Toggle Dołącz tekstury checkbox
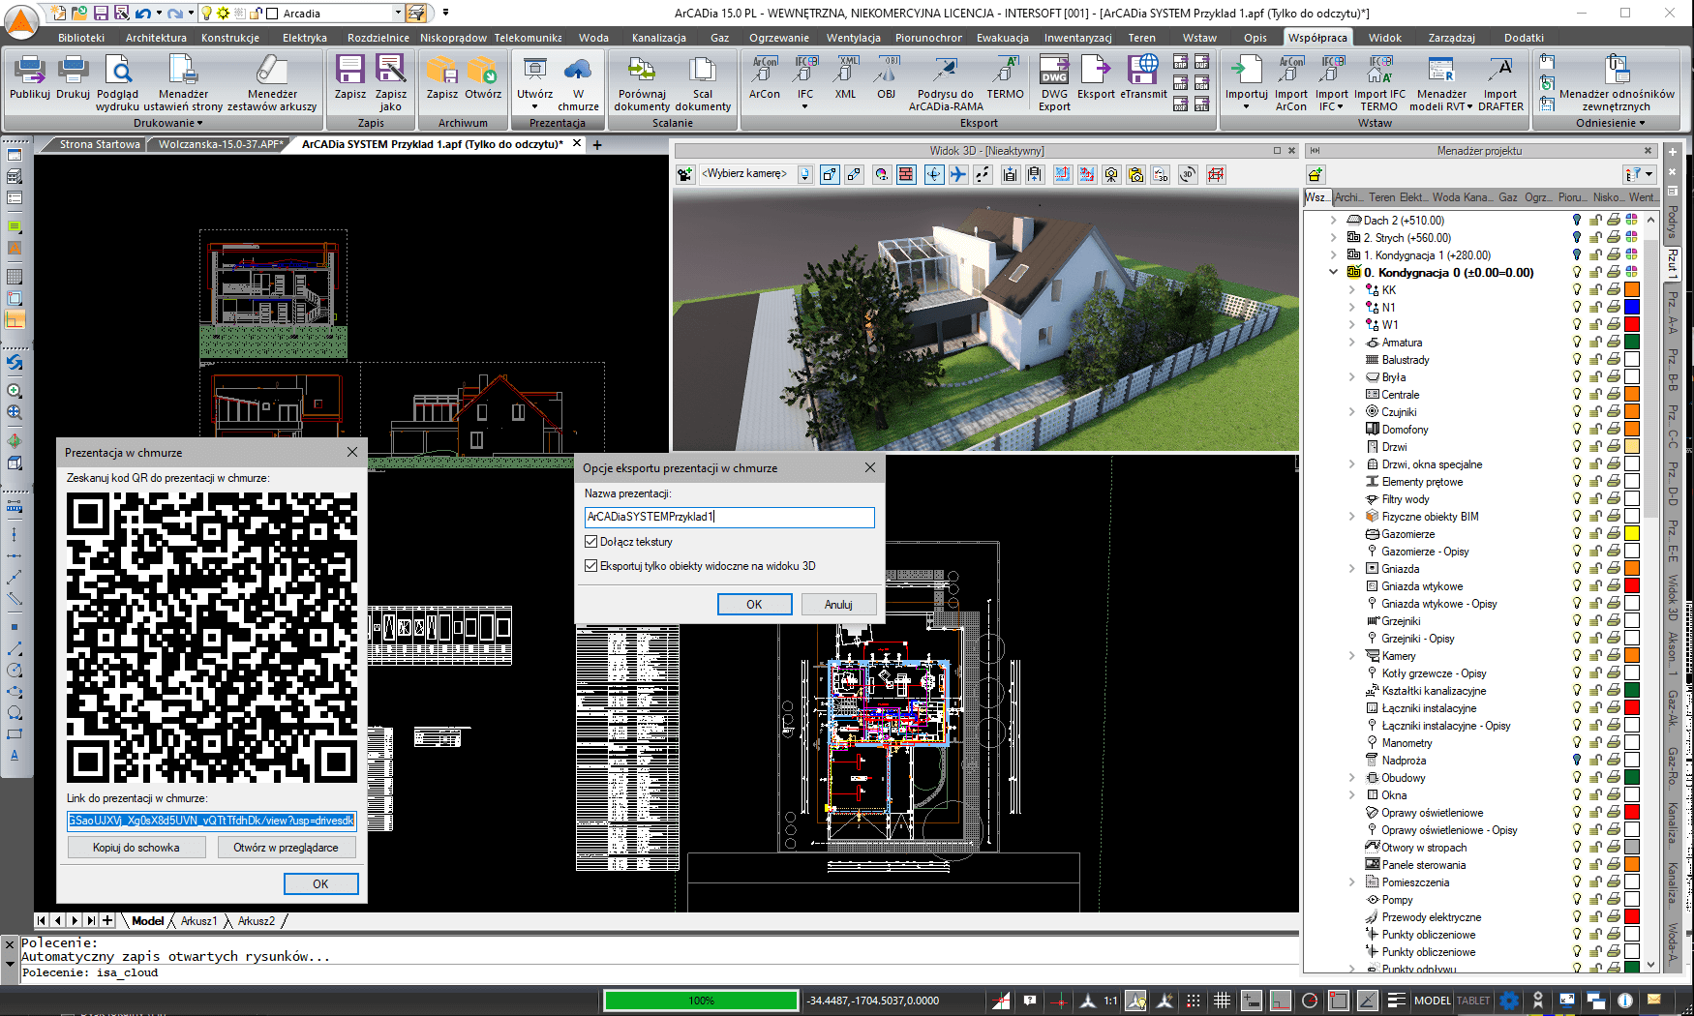The width and height of the screenshot is (1694, 1016). [x=590, y=542]
